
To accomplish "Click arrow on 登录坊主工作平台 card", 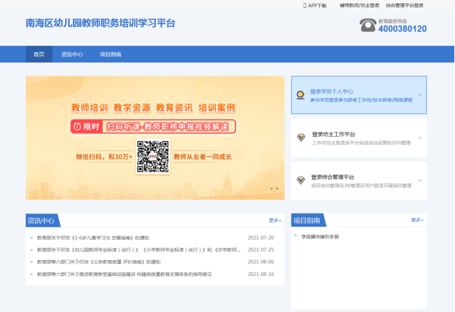I will coord(419,138).
